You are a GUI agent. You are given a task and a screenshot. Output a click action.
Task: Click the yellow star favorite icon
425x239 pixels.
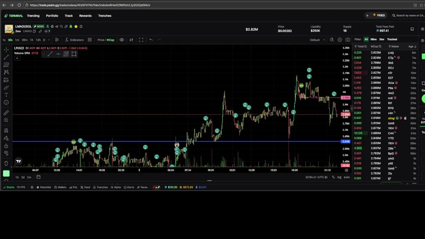(76, 27)
